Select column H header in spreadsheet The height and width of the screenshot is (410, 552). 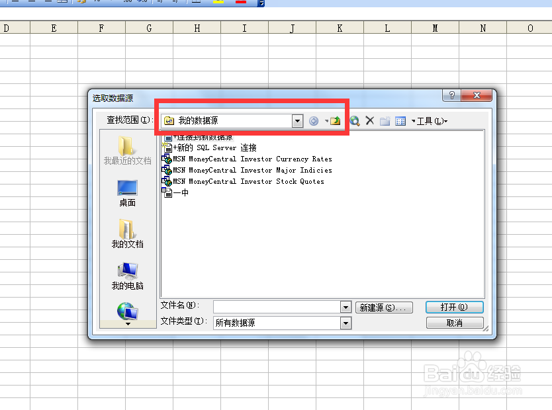point(197,28)
